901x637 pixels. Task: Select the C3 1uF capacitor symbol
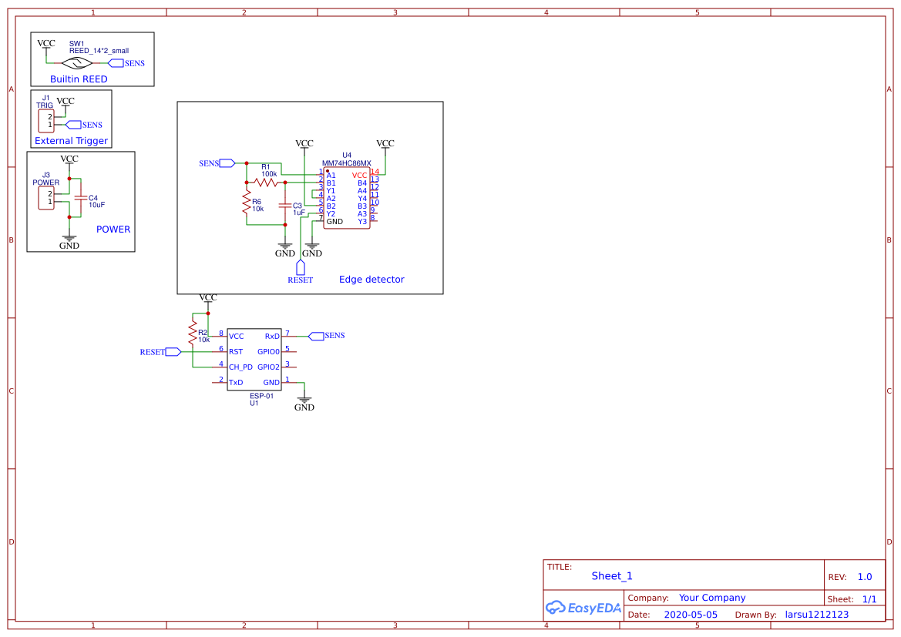pyautogui.click(x=285, y=205)
